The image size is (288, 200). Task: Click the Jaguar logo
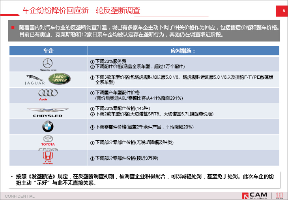[35, 80]
